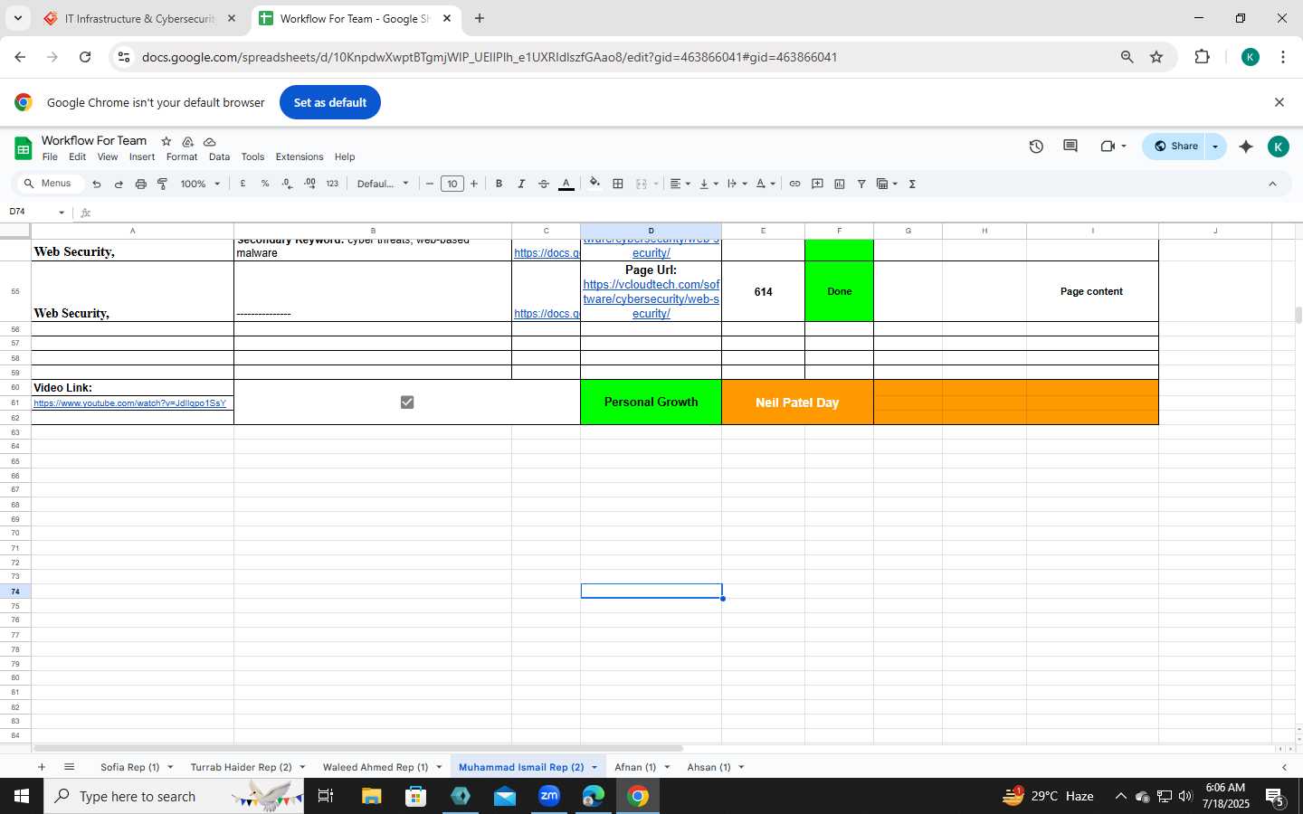Open the text color picker
The image size is (1303, 814).
566,184
